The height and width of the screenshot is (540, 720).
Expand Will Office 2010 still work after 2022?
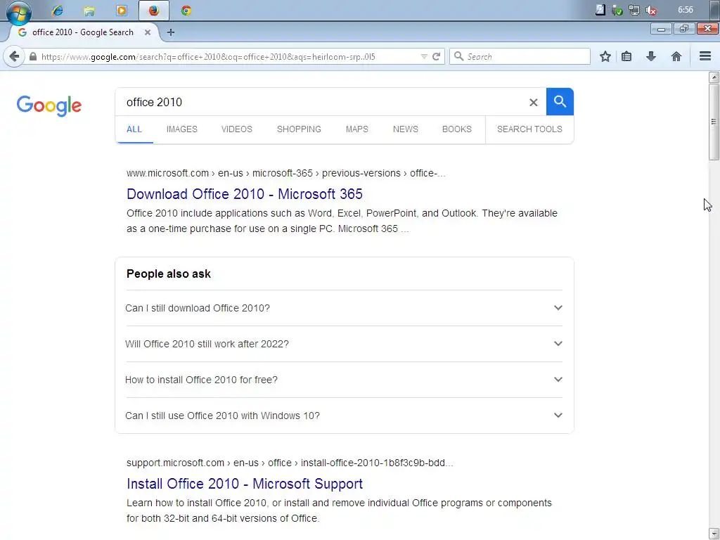[344, 344]
